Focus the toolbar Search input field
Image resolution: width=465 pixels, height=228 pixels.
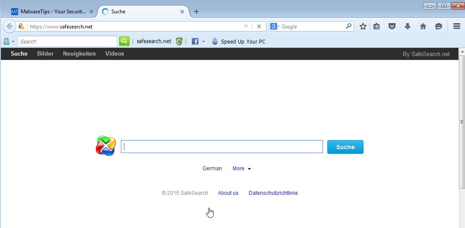pyautogui.click(x=68, y=41)
